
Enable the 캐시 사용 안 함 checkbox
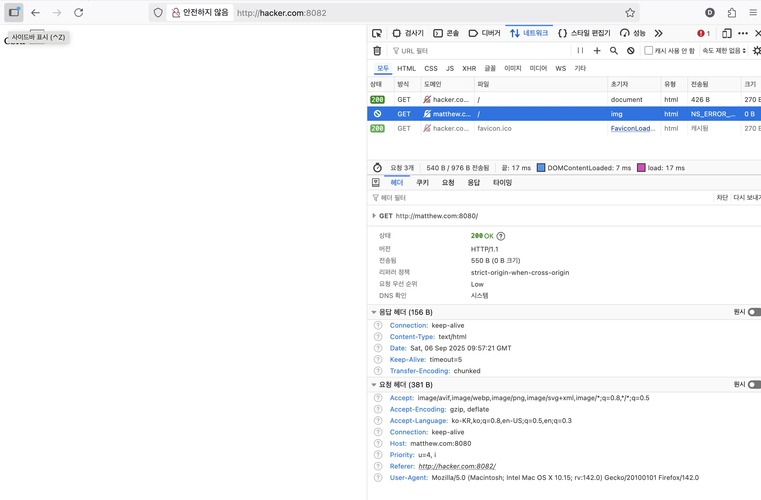[x=648, y=50]
